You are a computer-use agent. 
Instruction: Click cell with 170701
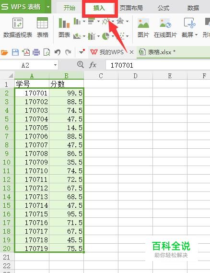pos(32,93)
